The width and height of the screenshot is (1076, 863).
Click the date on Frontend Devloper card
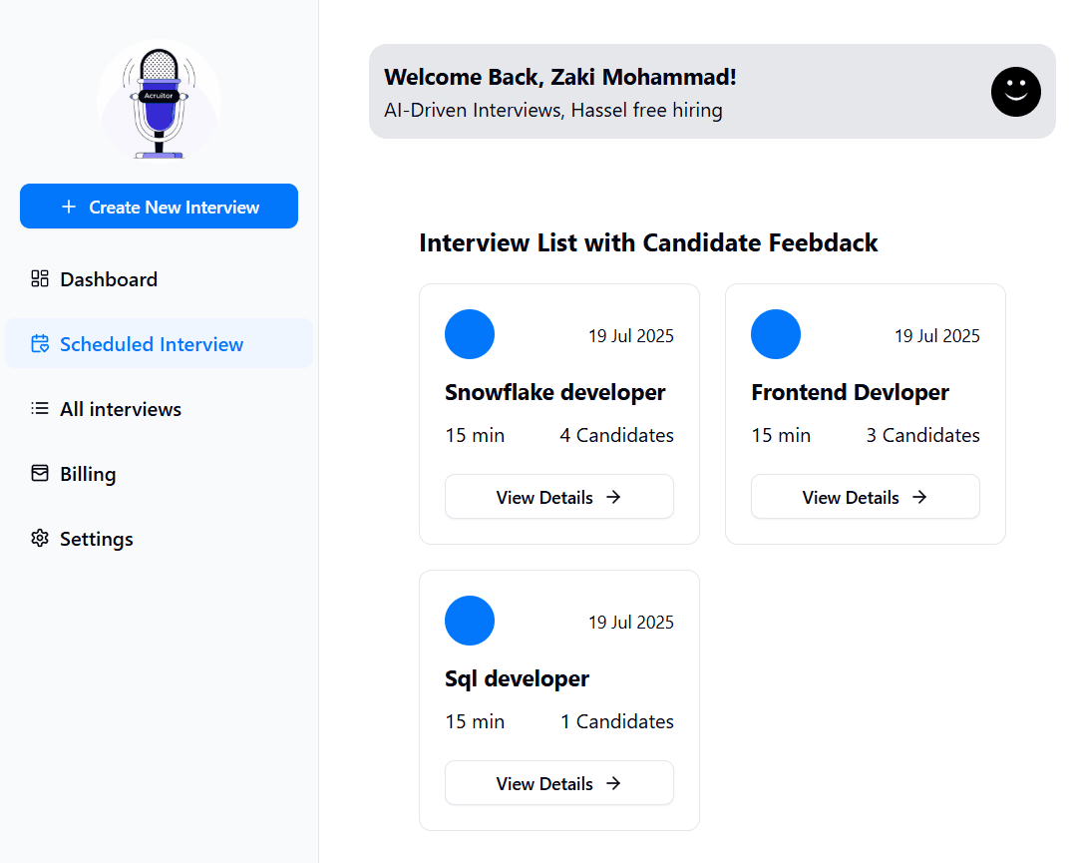pyautogui.click(x=936, y=336)
